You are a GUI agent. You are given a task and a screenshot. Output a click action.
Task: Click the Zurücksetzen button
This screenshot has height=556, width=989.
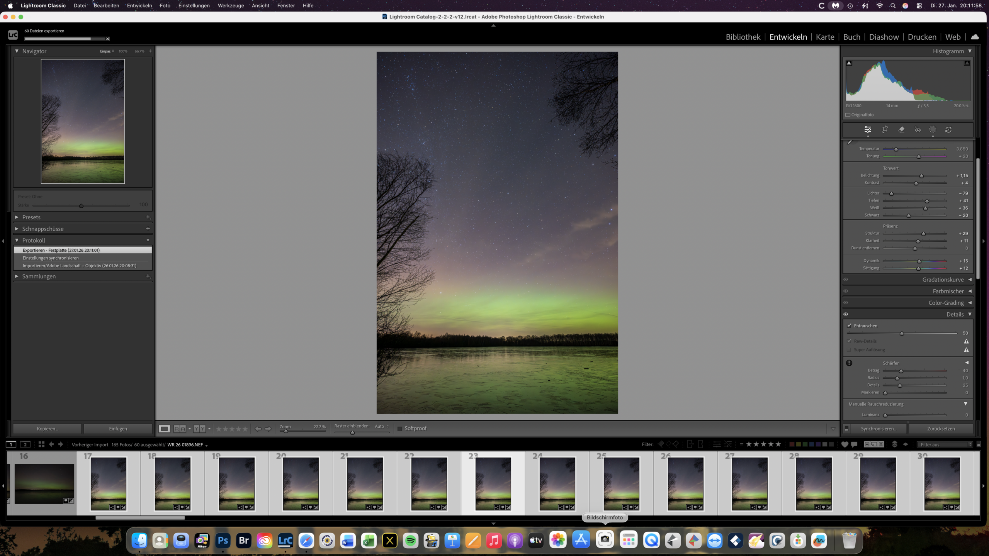pos(941,429)
